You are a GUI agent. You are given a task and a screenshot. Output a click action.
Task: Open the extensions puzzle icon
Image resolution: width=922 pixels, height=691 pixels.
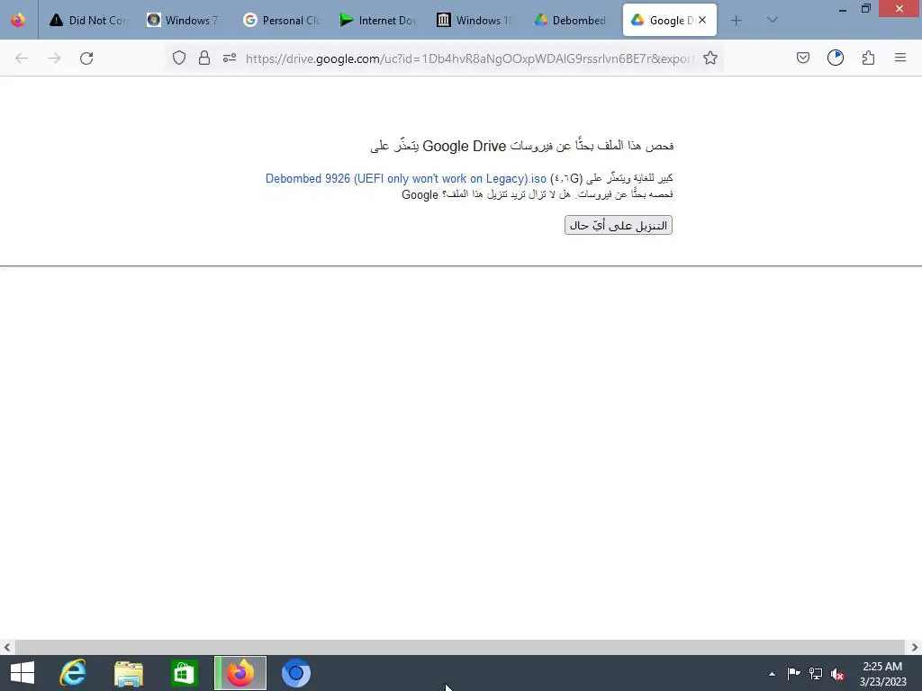coord(868,58)
